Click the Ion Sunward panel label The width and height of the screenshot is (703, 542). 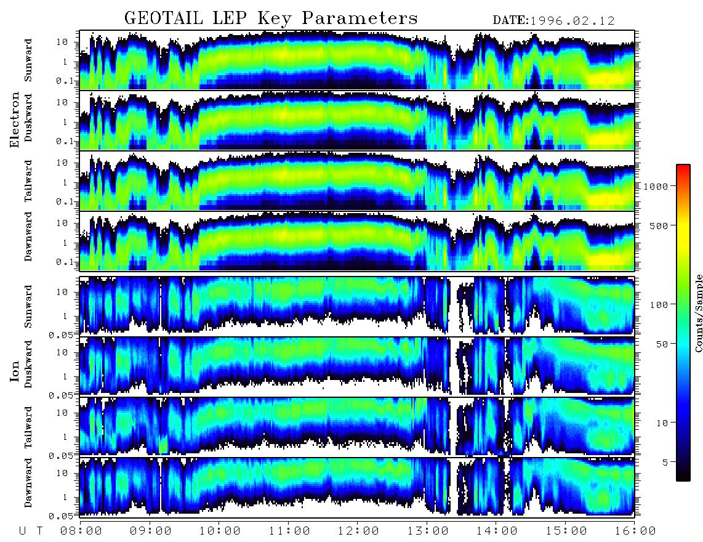(28, 306)
